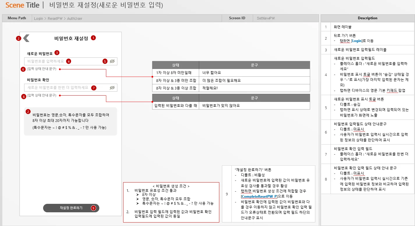Click the '새로운 비밀번호 입력필드 레이블' description row
Viewport: 415px width, 226px height.
(368, 50)
